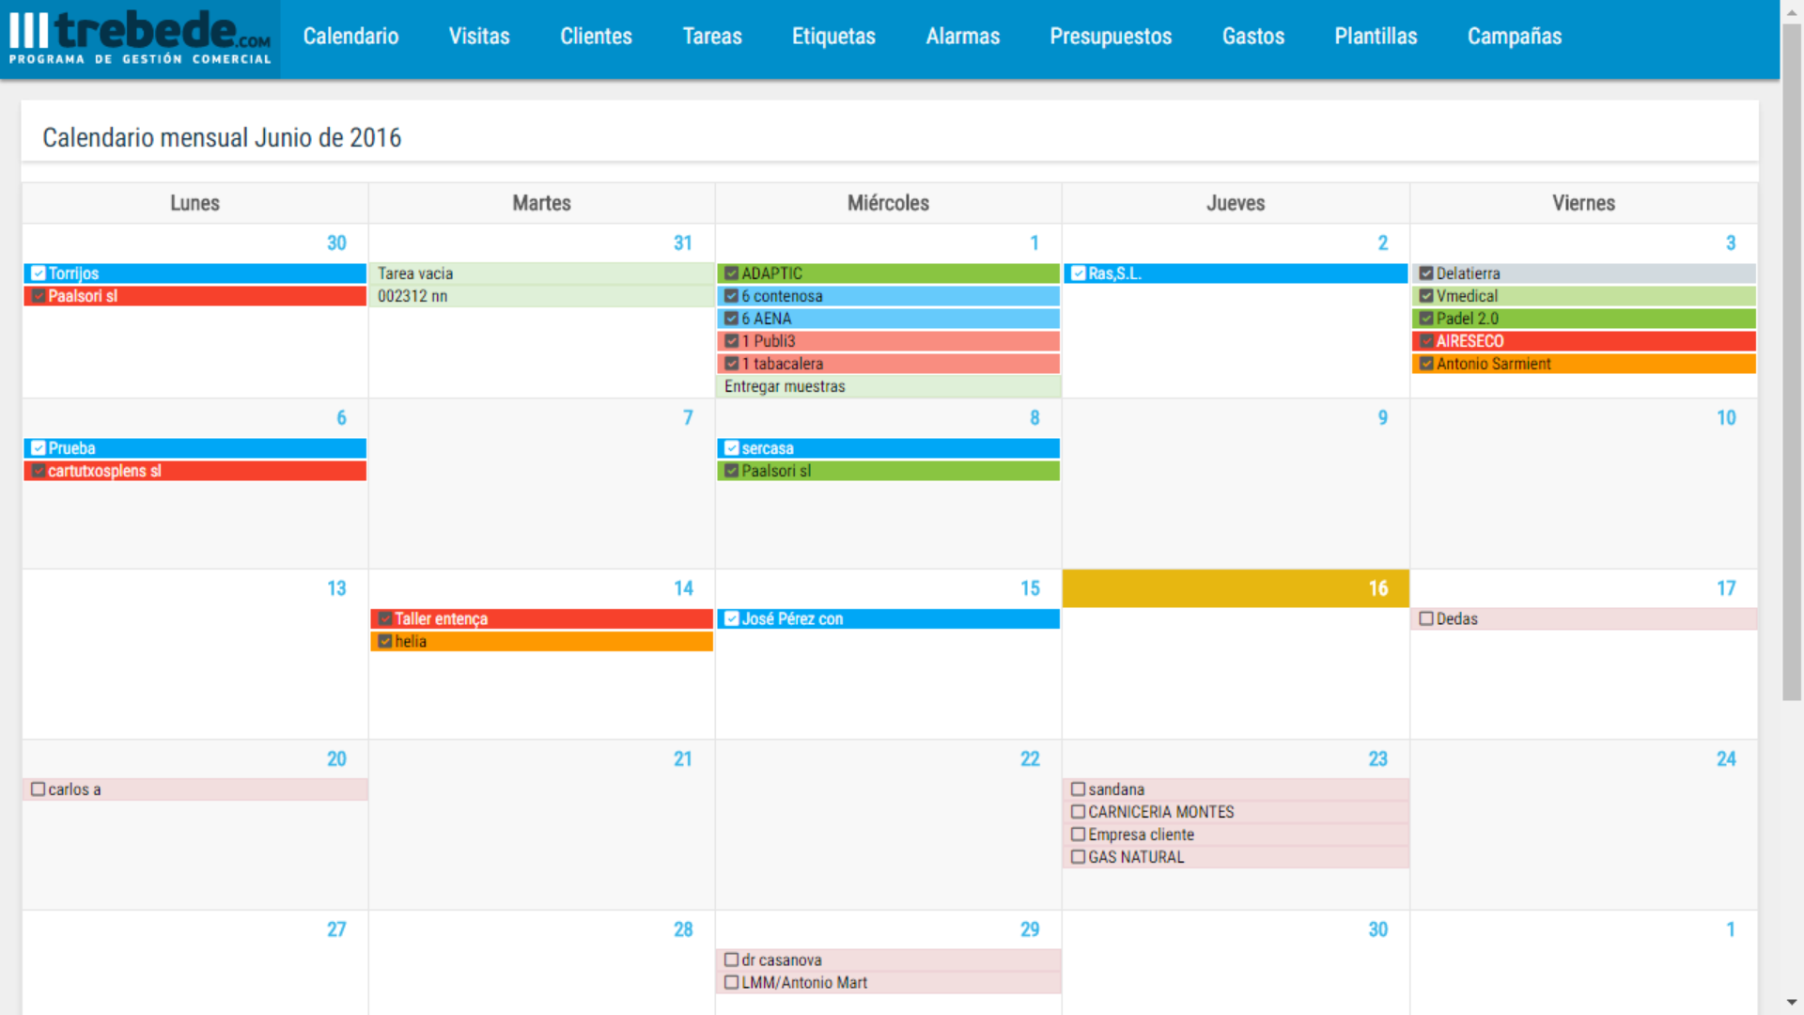Open the Visitas section

click(x=479, y=36)
